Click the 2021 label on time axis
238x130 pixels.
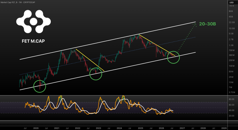[57, 128]
